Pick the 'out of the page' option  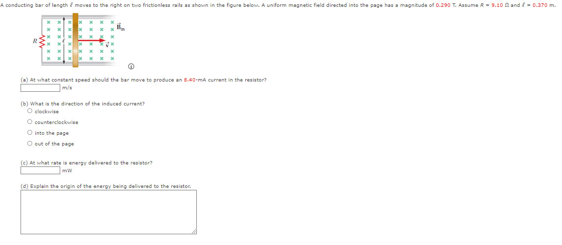(x=29, y=143)
